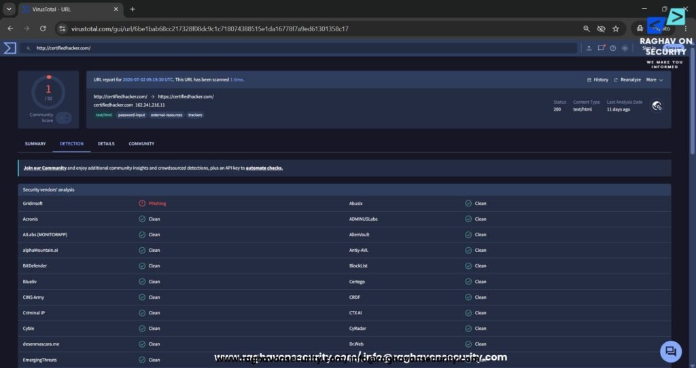Click the Gridinsoft phishing warning icon
Viewport: 696px width, 368px height.
tap(142, 204)
